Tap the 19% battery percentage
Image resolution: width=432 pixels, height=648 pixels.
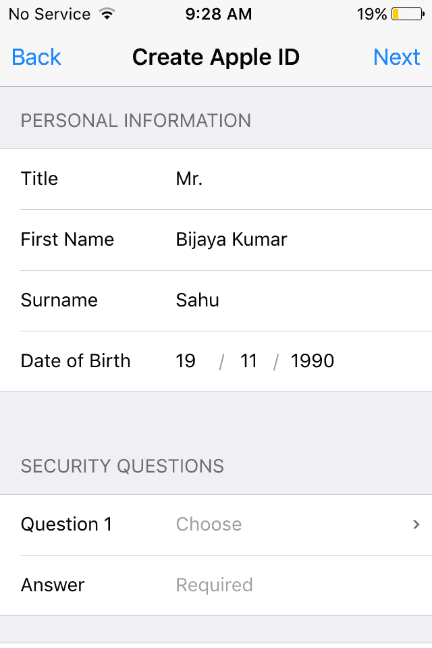(372, 14)
